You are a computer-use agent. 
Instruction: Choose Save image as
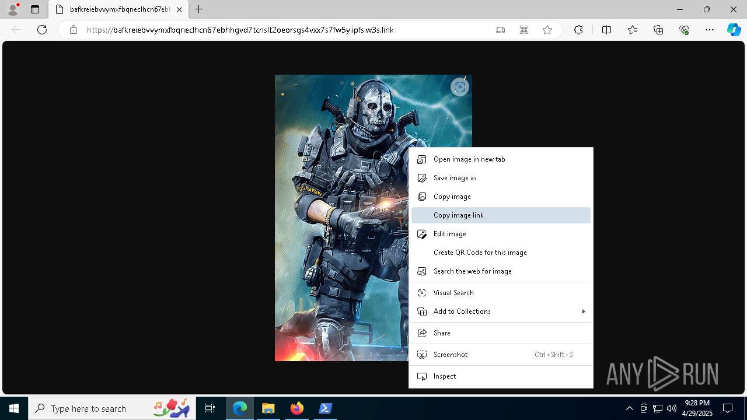pyautogui.click(x=501, y=178)
